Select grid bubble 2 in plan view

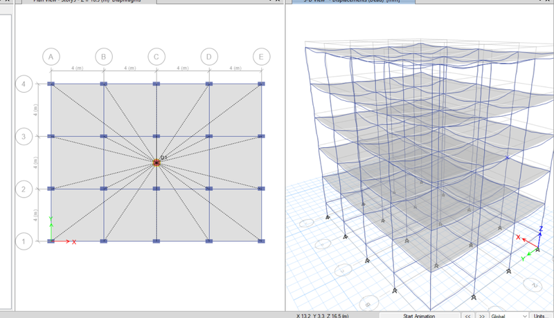coord(24,189)
